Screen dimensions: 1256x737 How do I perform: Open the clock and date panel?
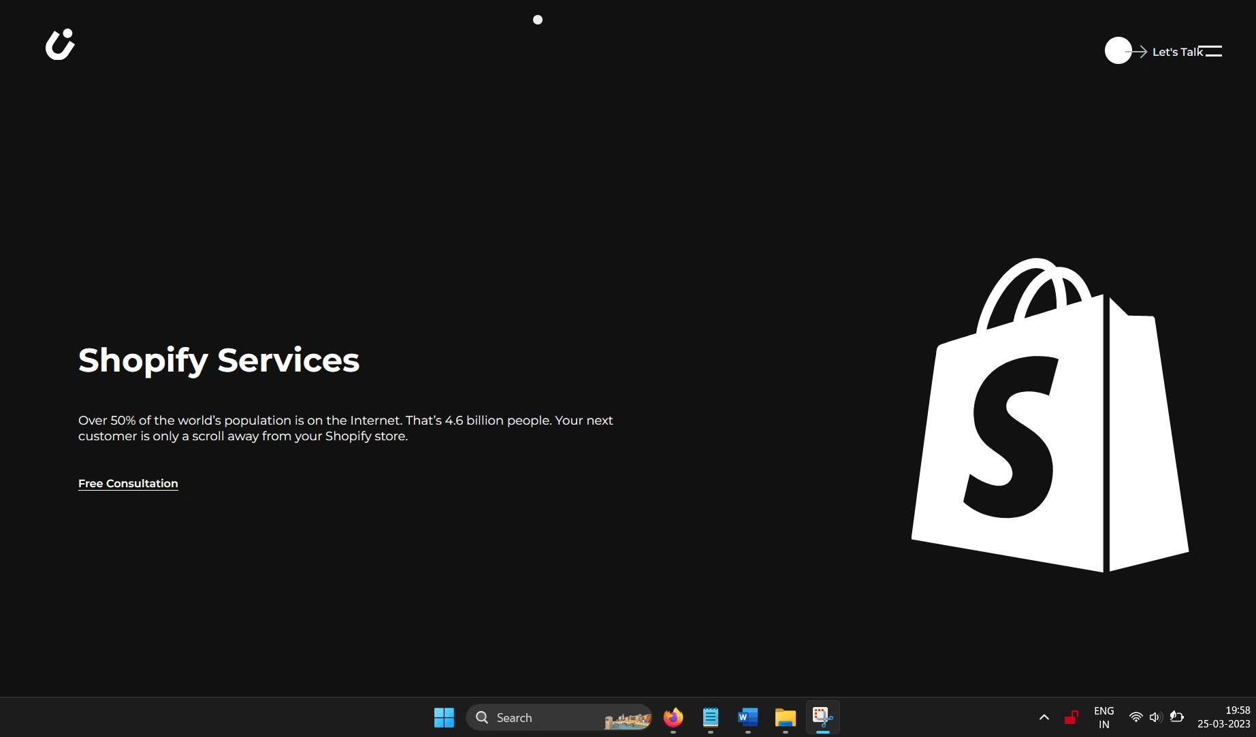(x=1224, y=717)
